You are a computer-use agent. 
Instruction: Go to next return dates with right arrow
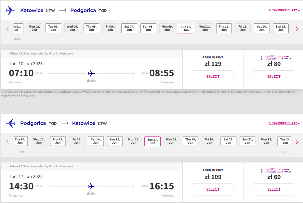(297, 142)
